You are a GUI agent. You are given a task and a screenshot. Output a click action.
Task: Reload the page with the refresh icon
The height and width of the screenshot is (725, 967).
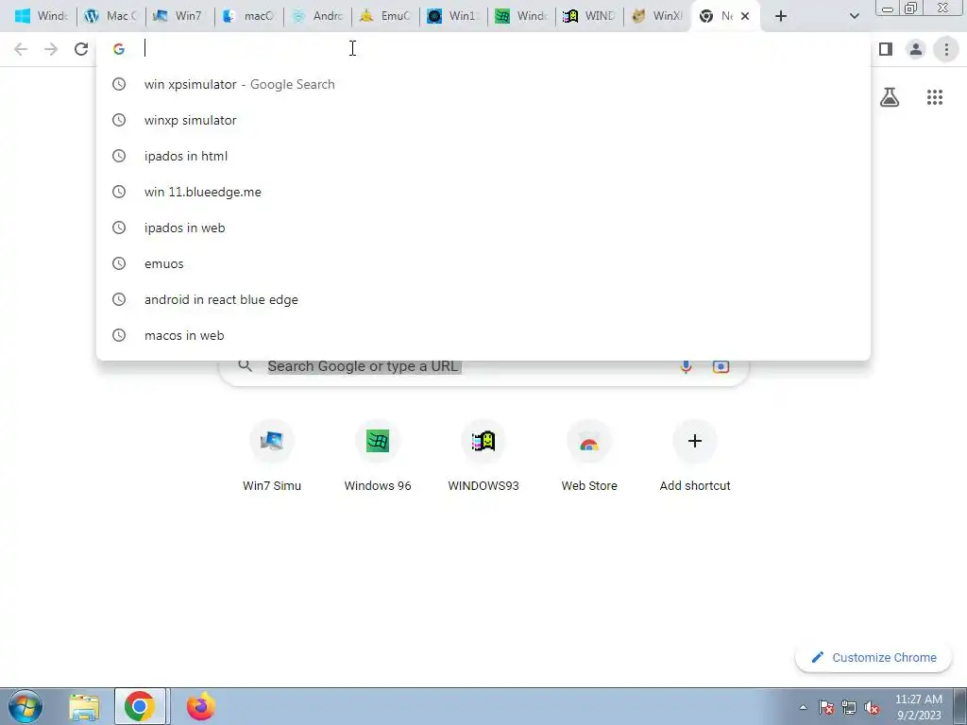pyautogui.click(x=81, y=49)
